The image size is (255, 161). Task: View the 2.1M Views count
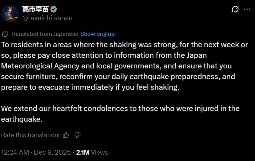point(92,152)
